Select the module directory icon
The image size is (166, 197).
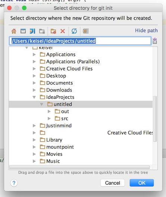point(42,31)
